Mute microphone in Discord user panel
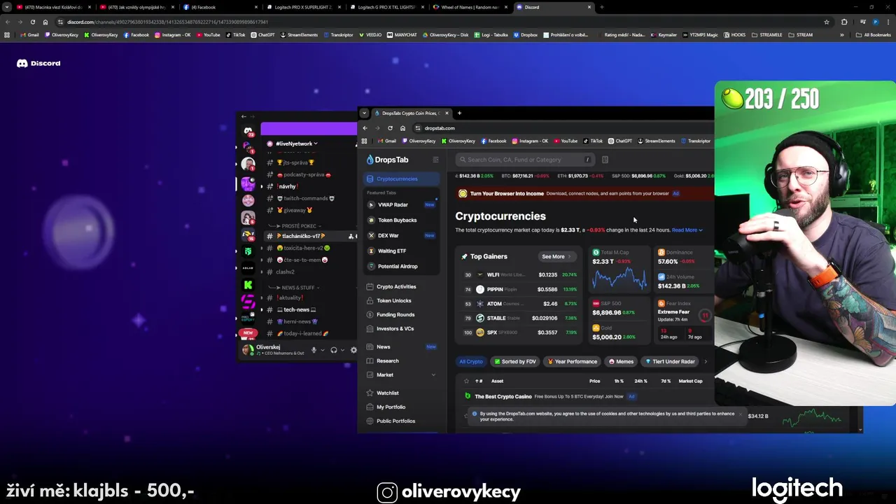Image resolution: width=896 pixels, height=504 pixels. tap(314, 350)
